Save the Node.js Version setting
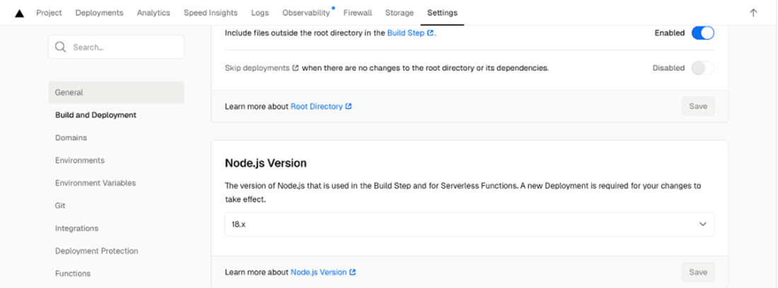 pos(697,272)
